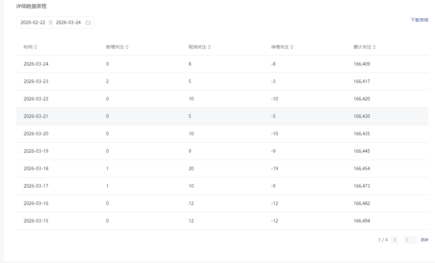Click the 累计关注 column header text
The image size is (435, 263).
pos(362,47)
